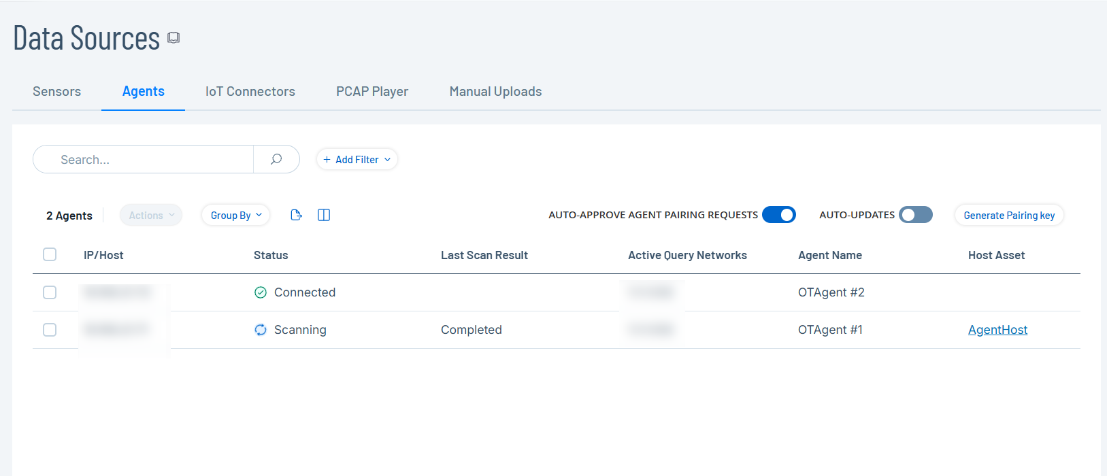Tick the OTAgent #1 row checkbox
This screenshot has height=476, width=1107.
point(50,330)
